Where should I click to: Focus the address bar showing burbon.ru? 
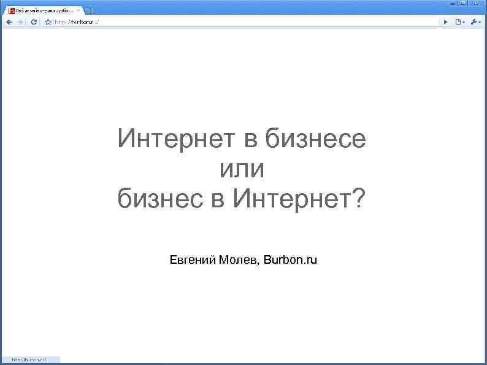point(245,22)
